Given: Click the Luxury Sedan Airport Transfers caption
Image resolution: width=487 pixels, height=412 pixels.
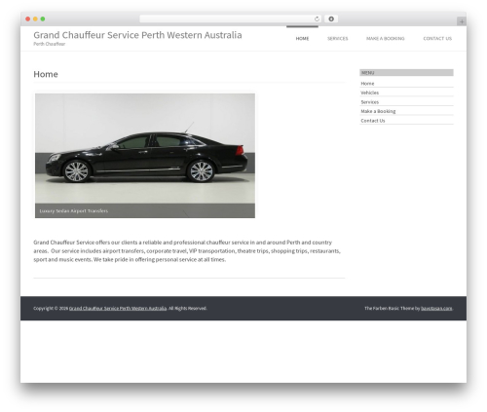Looking at the screenshot, I should click(x=74, y=210).
